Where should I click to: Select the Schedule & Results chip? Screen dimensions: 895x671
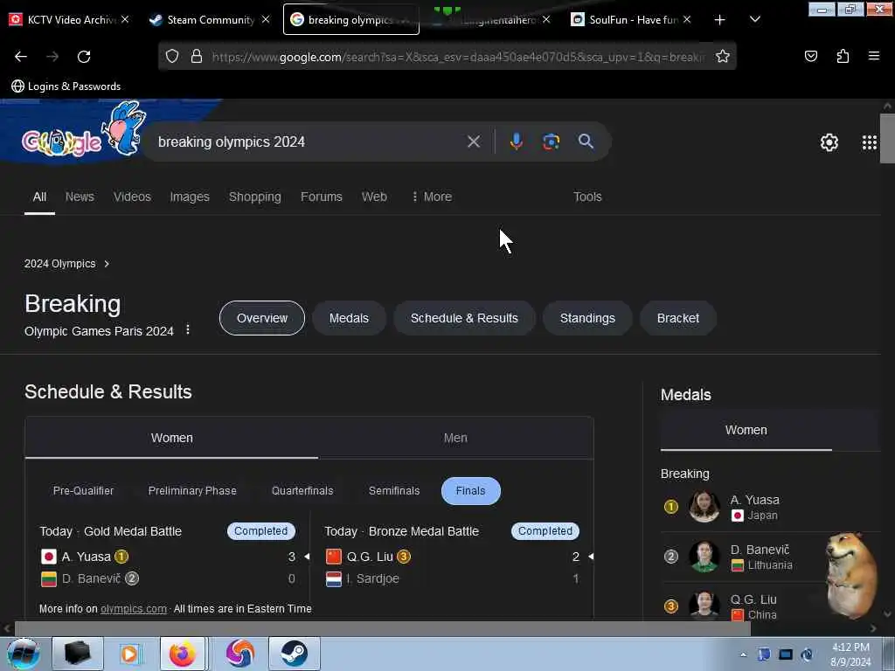click(464, 318)
